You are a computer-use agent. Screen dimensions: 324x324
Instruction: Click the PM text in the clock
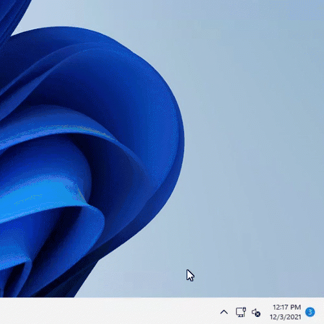295,307
